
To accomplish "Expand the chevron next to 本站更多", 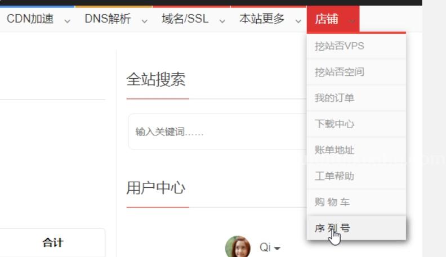I will pyautogui.click(x=298, y=20).
